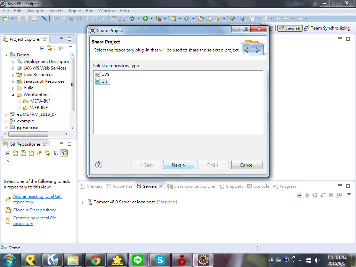356x267 pixels.
Task: Click Collapse All in Project Explorer toolbar
Action: coord(42,48)
